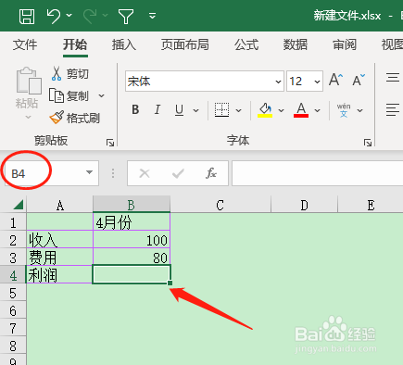Image resolution: width=403 pixels, height=365 pixels.
Task: Select cell B2 with value 100
Action: pyautogui.click(x=132, y=240)
